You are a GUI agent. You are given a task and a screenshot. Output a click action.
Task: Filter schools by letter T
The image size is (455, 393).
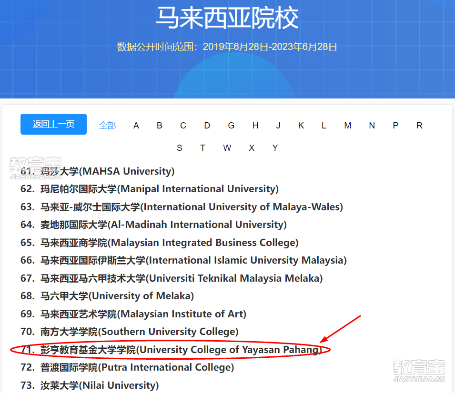coord(202,148)
